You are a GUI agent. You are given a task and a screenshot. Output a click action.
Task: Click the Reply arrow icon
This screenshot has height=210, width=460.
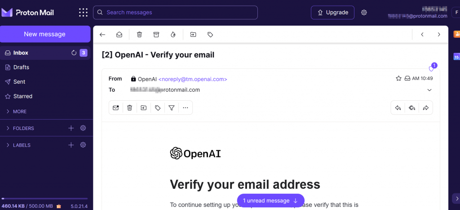coord(398,108)
